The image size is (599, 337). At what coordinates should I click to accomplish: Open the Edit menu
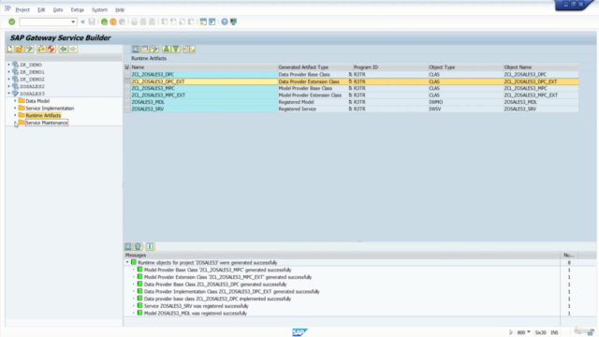coord(41,9)
